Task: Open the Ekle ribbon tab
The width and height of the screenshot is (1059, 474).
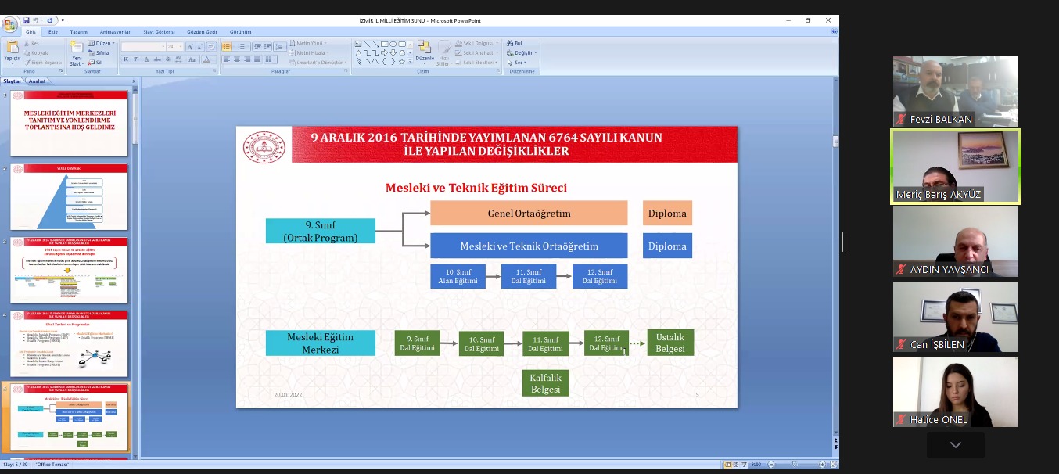Action: click(x=53, y=32)
